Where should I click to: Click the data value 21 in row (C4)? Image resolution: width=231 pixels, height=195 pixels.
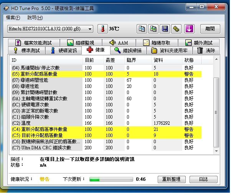[x=156, y=129]
